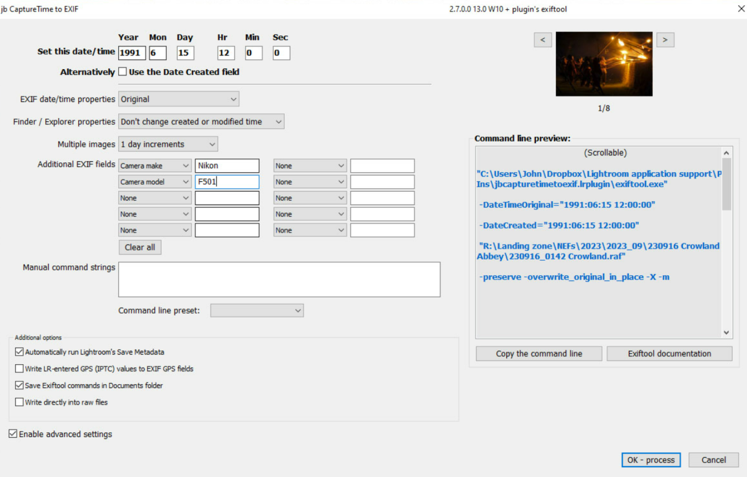
Task: Open EXIF date/time properties dropdown
Action: coord(178,99)
